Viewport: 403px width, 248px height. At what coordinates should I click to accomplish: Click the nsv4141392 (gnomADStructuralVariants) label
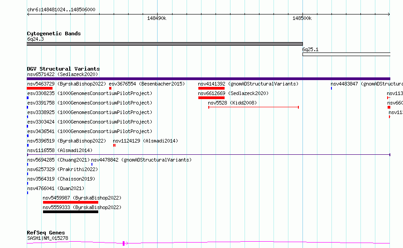pos(248,84)
